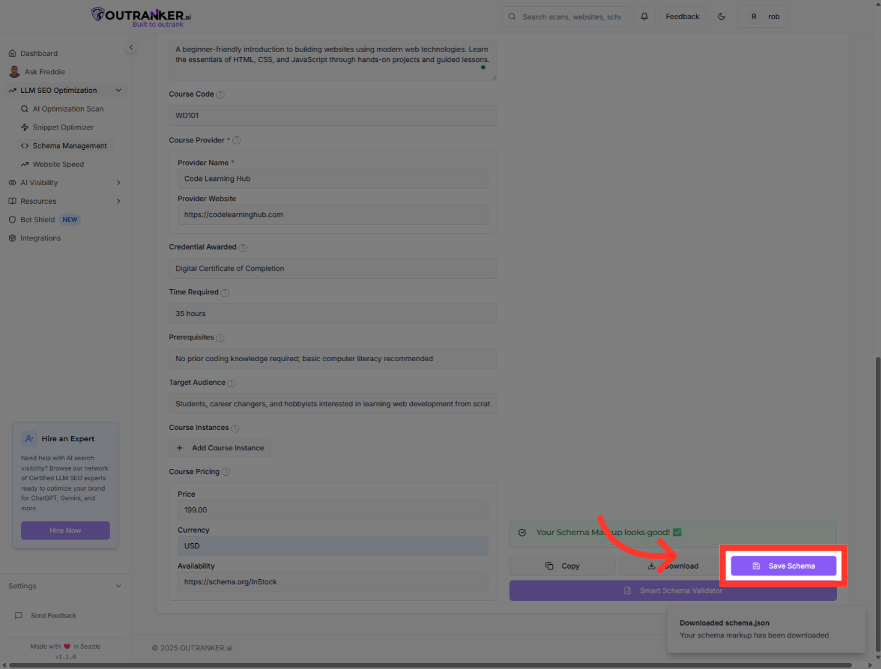This screenshot has width=881, height=669.
Task: Click inside the Price input field
Action: [333, 510]
